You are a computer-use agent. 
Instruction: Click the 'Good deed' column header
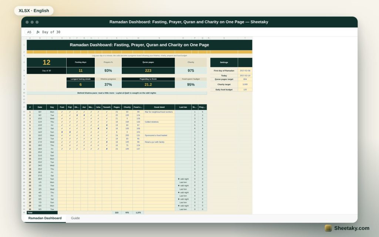[159, 107]
